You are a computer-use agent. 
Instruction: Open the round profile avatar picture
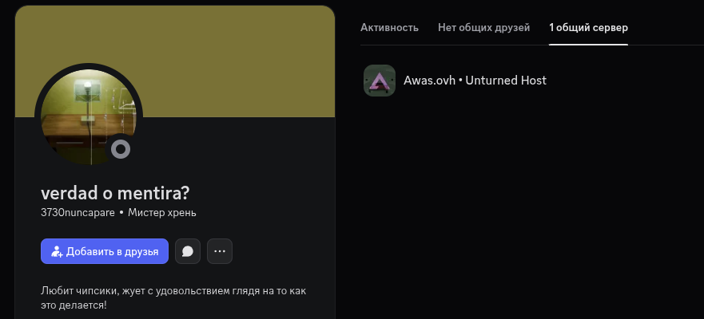(88, 116)
